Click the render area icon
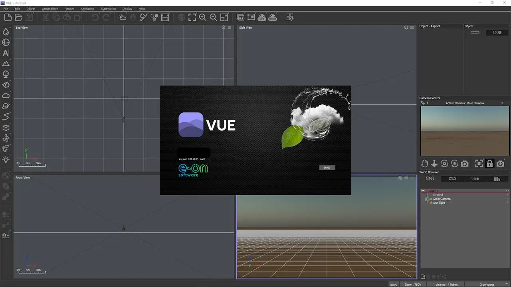The height and width of the screenshot is (287, 511). point(251,17)
